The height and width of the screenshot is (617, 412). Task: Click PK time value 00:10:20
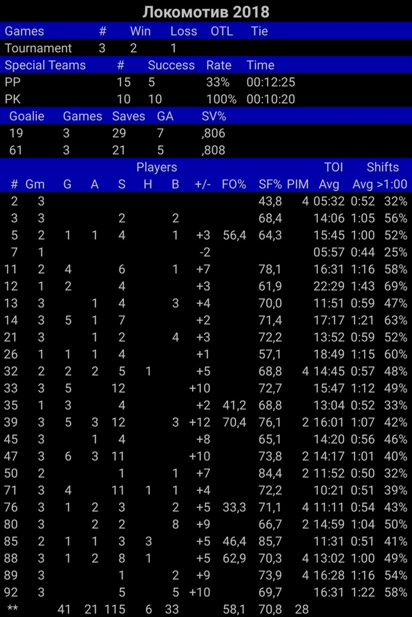[x=271, y=99]
